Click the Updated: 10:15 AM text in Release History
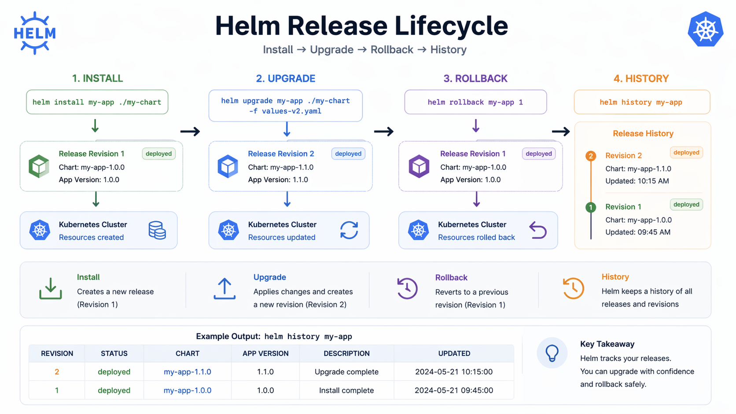 click(637, 181)
